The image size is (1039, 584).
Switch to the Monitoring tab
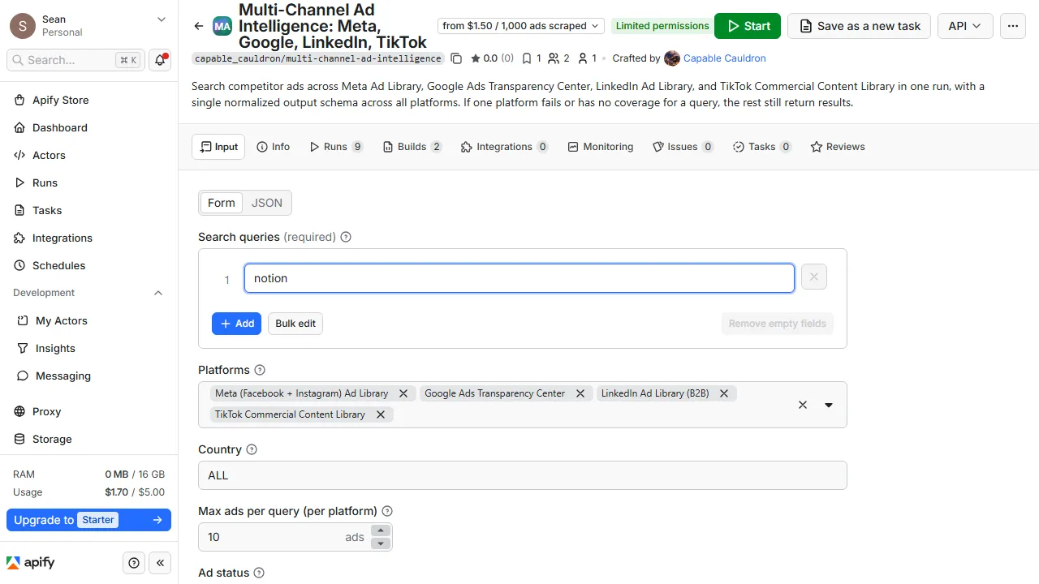(601, 147)
